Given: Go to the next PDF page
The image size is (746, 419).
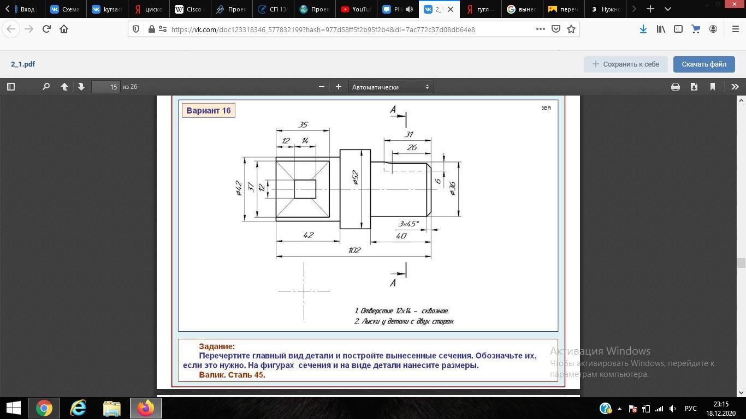Looking at the screenshot, I should (81, 87).
